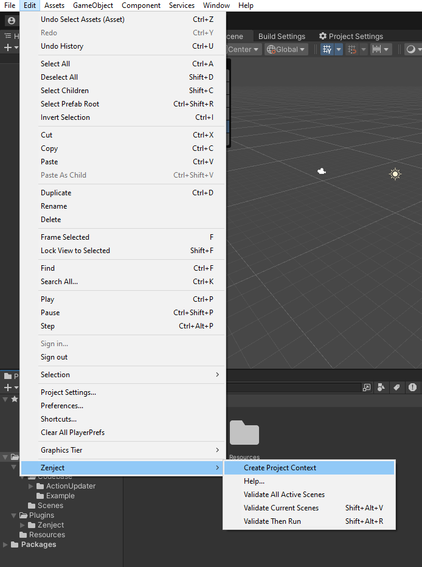Collapse the Plugins folder in Project tree
Screen dimensions: 422x567
[14, 515]
